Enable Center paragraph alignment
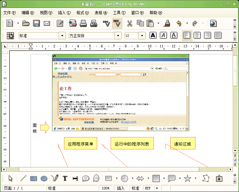The image size is (239, 192). [197, 35]
